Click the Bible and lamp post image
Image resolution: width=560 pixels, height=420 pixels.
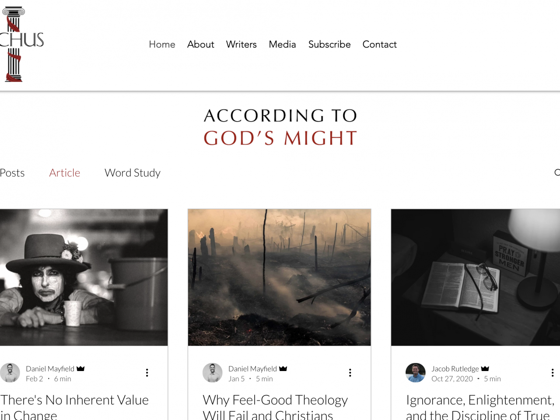click(476, 277)
